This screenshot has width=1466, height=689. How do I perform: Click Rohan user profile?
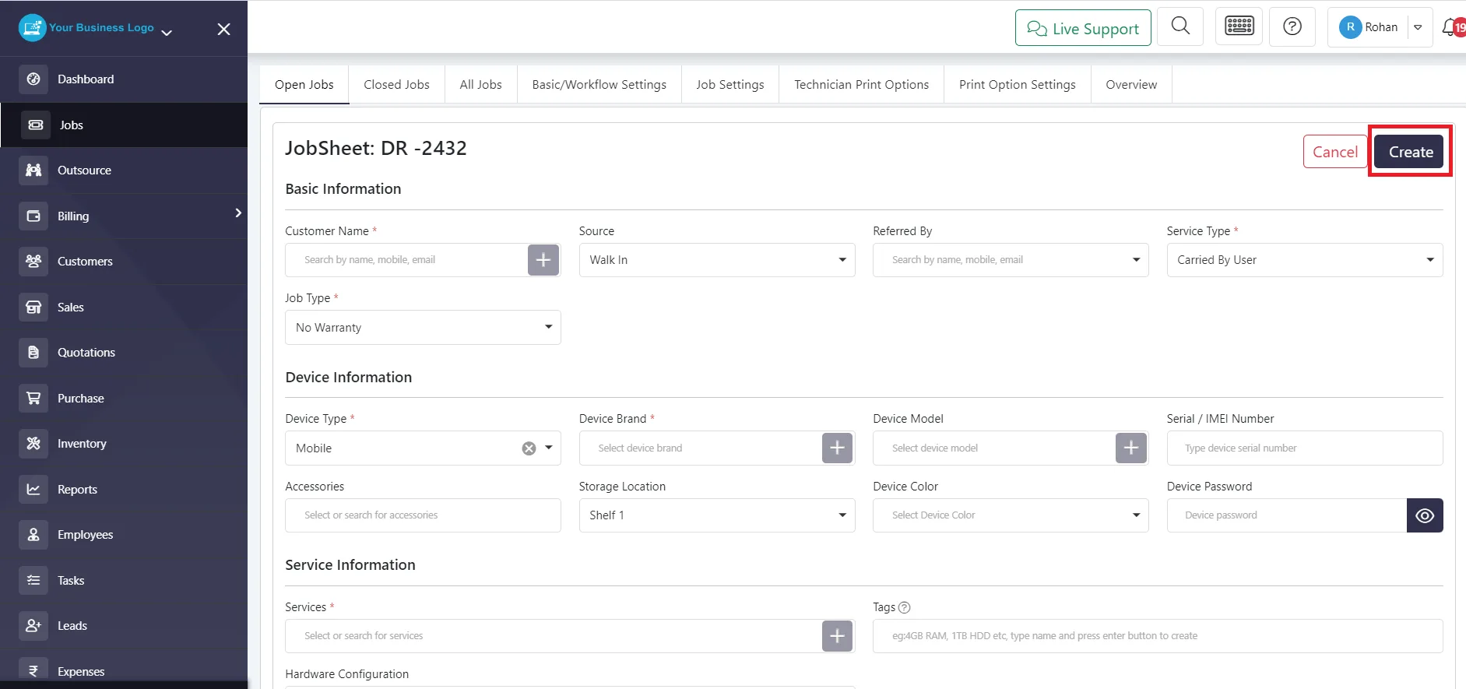click(x=1369, y=27)
